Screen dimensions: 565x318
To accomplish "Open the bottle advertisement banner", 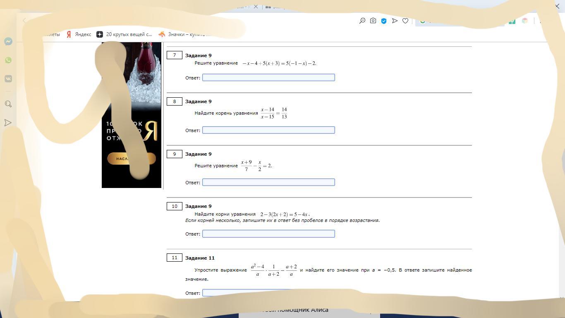I will 132,115.
